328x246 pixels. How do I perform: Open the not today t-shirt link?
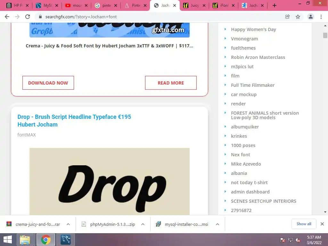pos(249,183)
